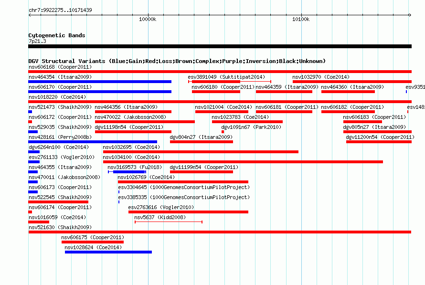This screenshot has width=425, height=285.
Task: Click nsv522545 (Shaikh2009) label
Action: coord(60,197)
